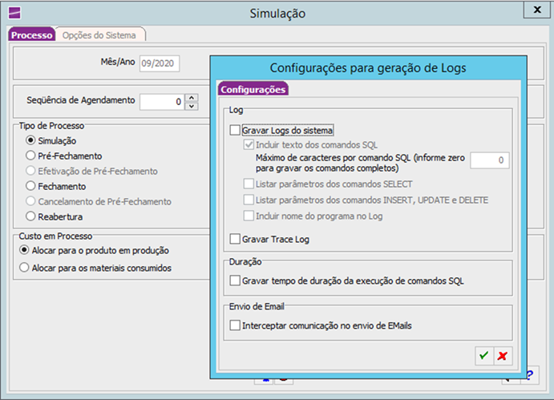
Task: Choose Alocar para os materiais consumidos
Action: click(x=25, y=268)
